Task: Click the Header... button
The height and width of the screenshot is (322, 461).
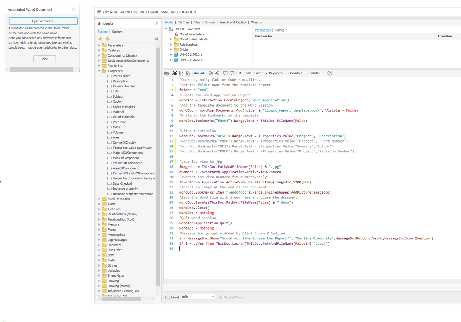Action: 316,73
